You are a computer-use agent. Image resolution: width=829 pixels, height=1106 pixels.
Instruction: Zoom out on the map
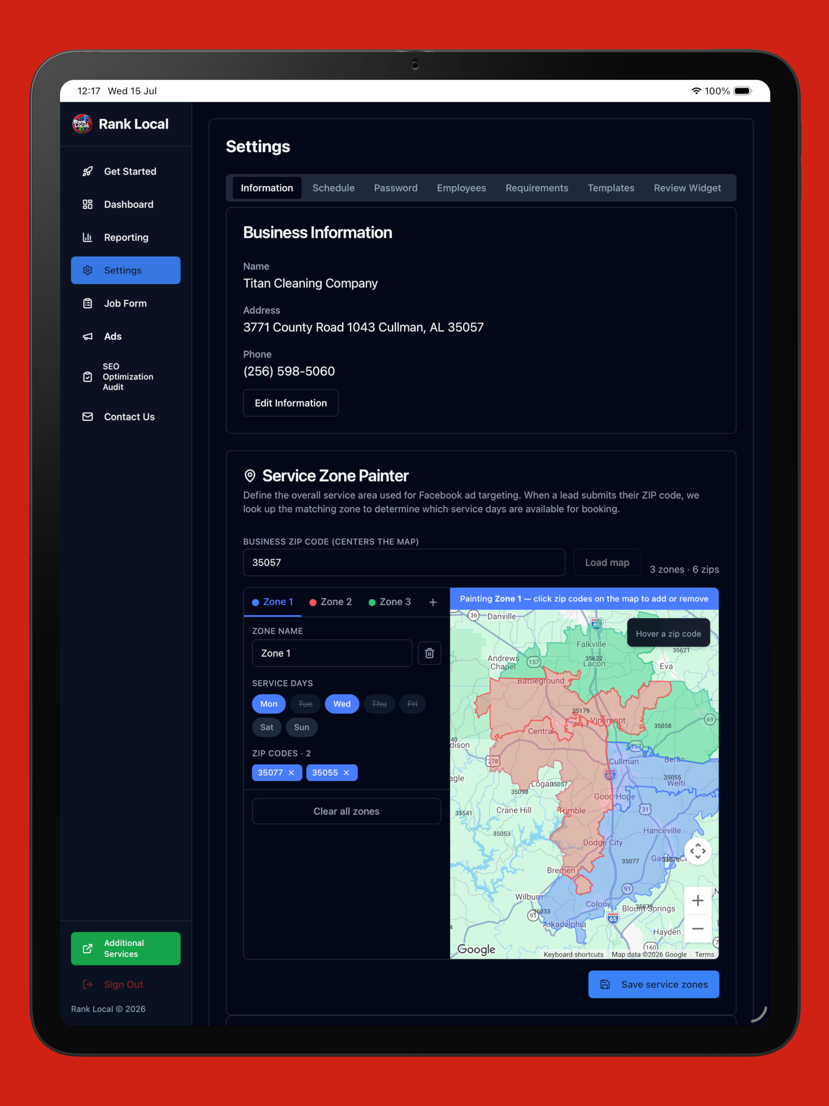coord(698,929)
